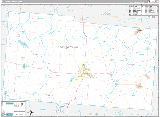Click the UNION county label
Viewport: 160px width, 117px height.
pyautogui.click(x=150, y=17)
